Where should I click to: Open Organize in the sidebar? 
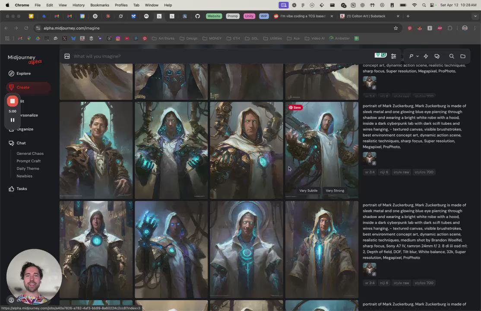[x=25, y=129]
